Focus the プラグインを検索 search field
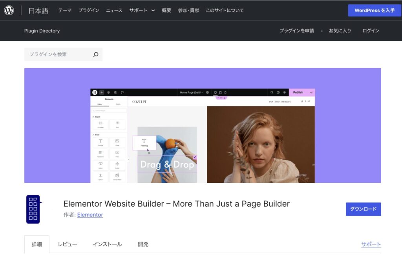 (x=59, y=55)
